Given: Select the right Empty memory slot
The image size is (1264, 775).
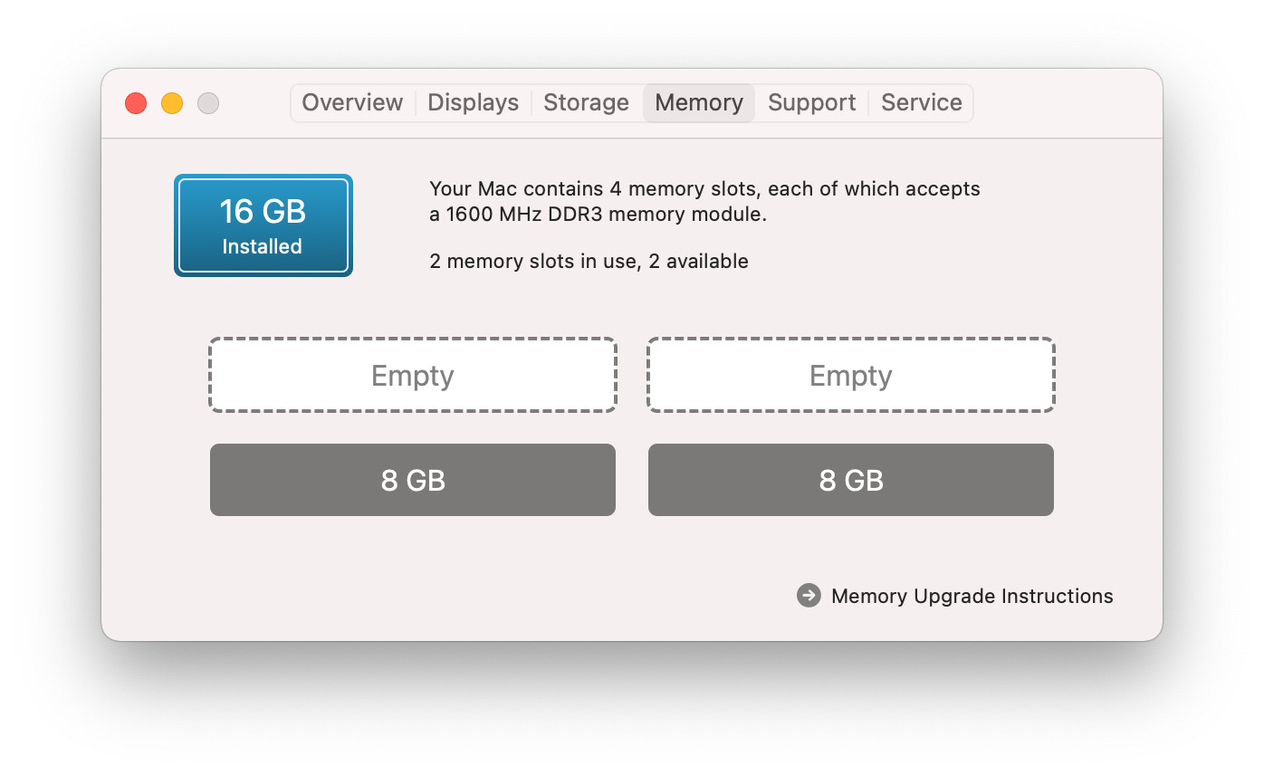Looking at the screenshot, I should click(x=851, y=376).
